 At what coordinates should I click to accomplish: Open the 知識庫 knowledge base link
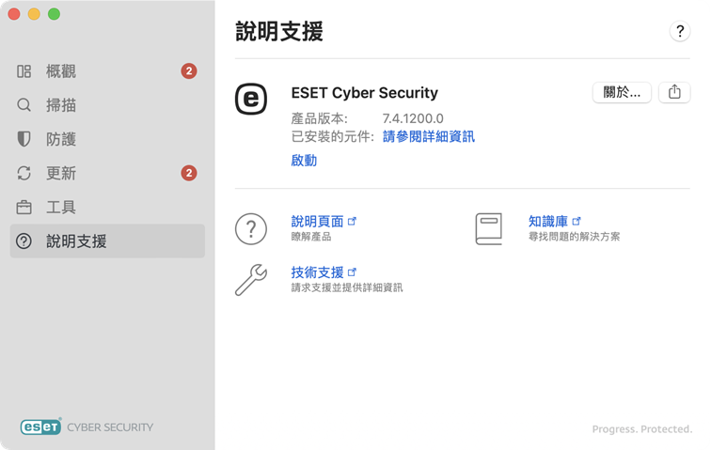click(548, 221)
